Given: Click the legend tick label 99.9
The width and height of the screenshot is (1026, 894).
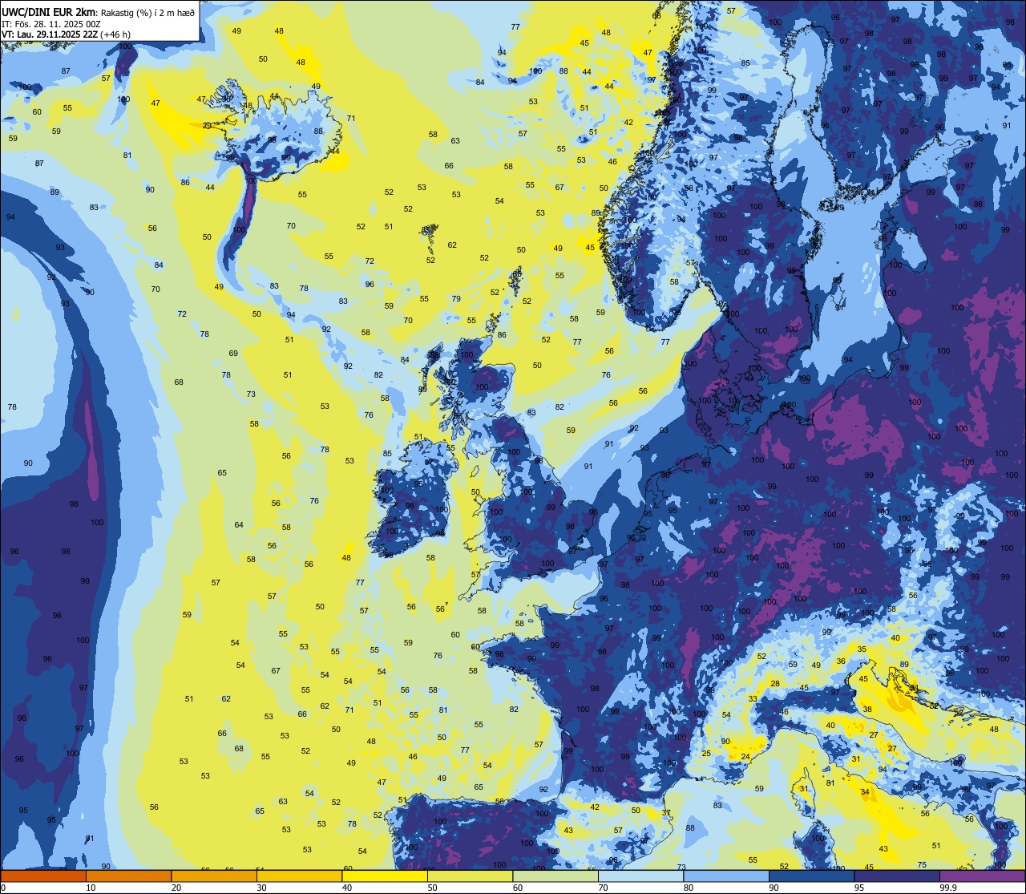Looking at the screenshot, I should point(948,888).
